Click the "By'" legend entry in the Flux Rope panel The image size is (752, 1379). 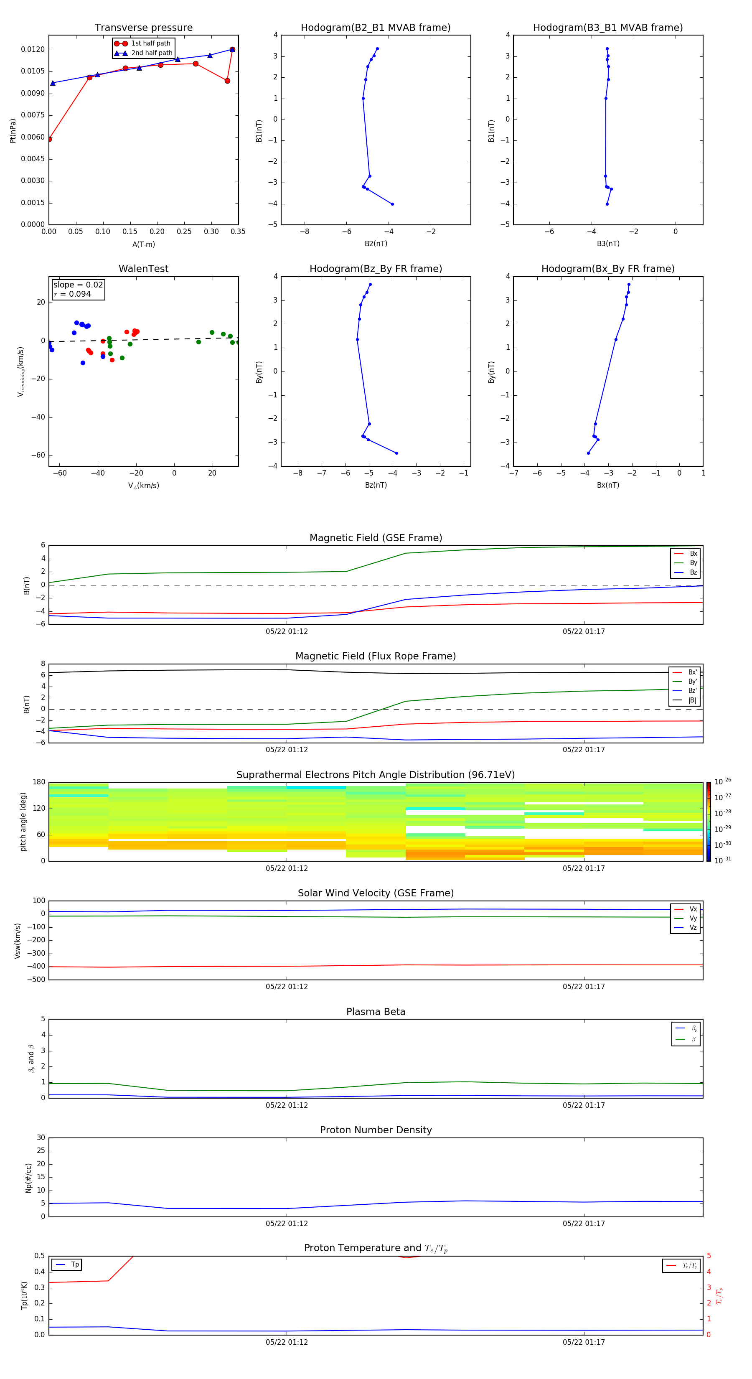coord(685,682)
